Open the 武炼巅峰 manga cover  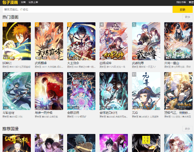pyautogui.click(x=49, y=41)
